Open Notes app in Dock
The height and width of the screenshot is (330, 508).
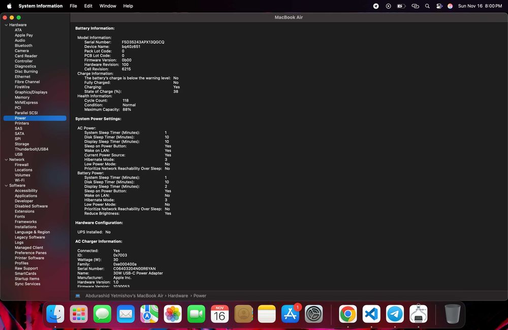click(x=267, y=314)
